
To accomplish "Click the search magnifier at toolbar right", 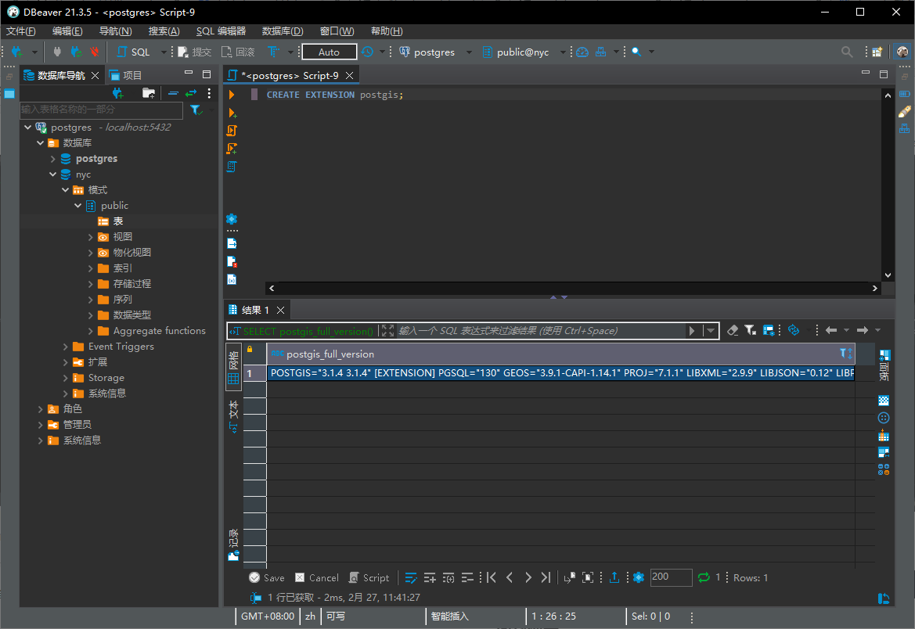I will pyautogui.click(x=847, y=52).
